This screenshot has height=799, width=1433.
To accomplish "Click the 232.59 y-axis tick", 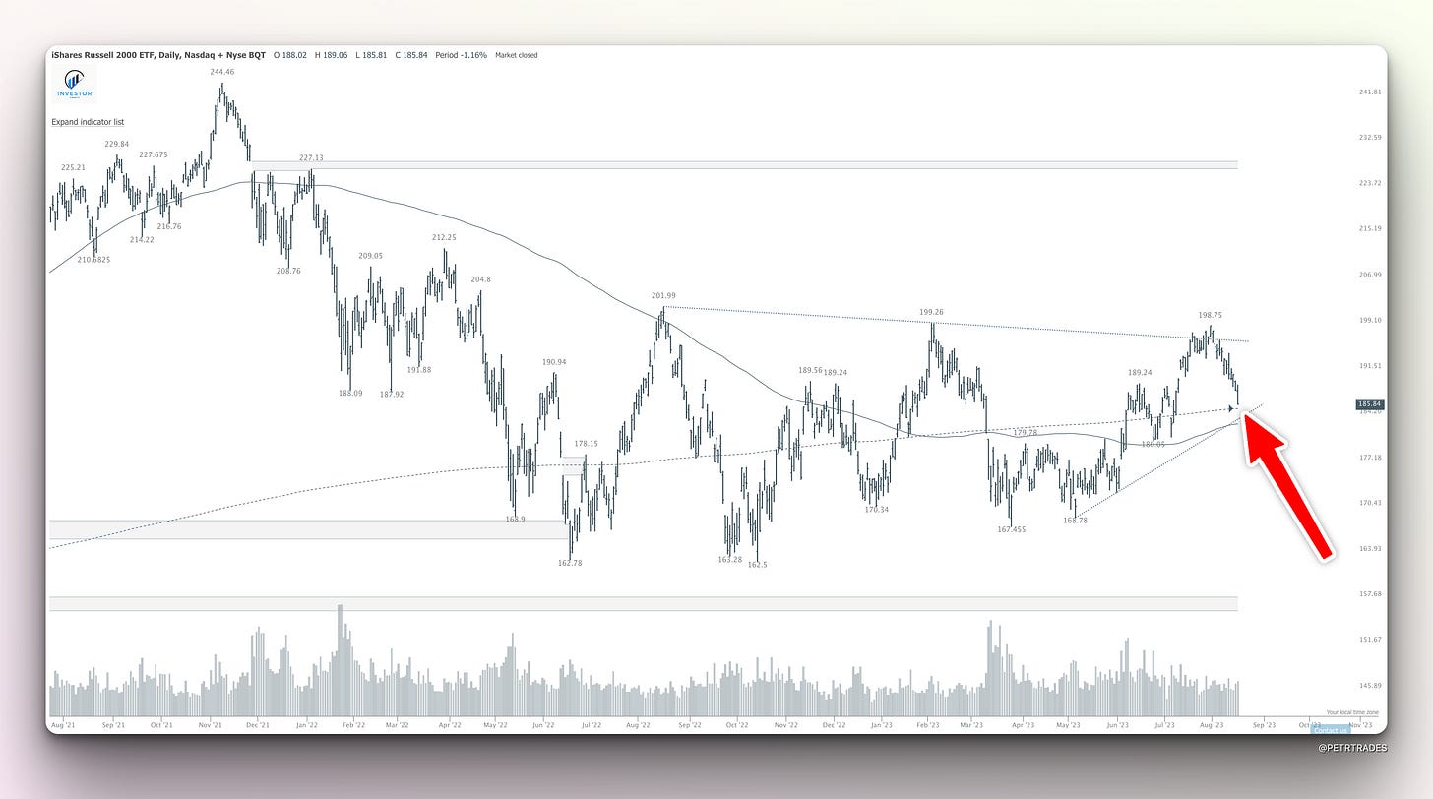I will tap(1370, 137).
